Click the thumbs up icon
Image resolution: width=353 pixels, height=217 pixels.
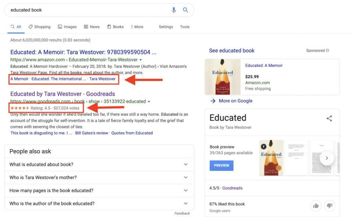coord(316,206)
